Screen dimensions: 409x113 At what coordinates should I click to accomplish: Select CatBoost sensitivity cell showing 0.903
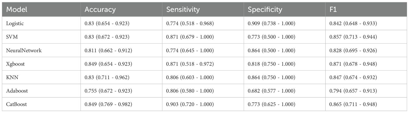coord(190,104)
